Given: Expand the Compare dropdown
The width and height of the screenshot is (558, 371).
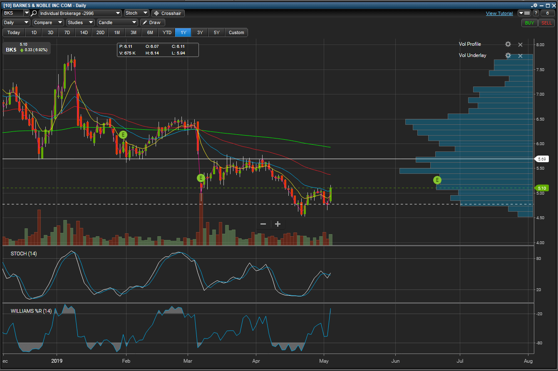Looking at the screenshot, I should coord(48,22).
